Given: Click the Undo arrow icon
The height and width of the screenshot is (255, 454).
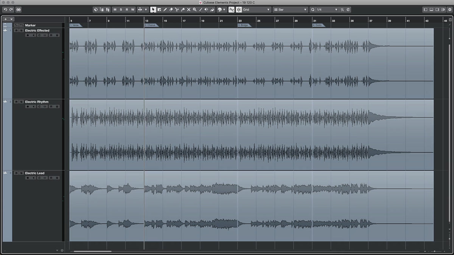Looking at the screenshot, I should 5,9.
